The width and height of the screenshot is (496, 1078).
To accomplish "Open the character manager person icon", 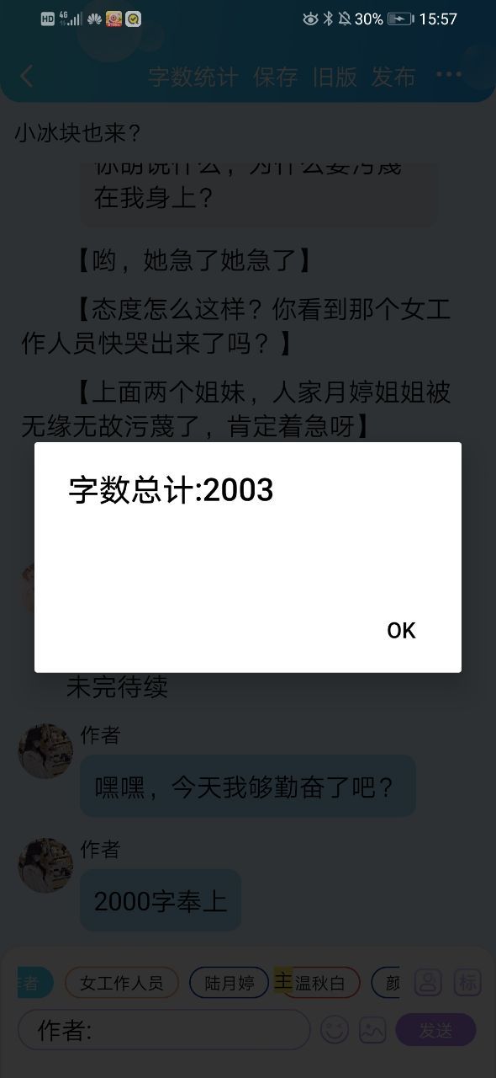I will pos(428,982).
